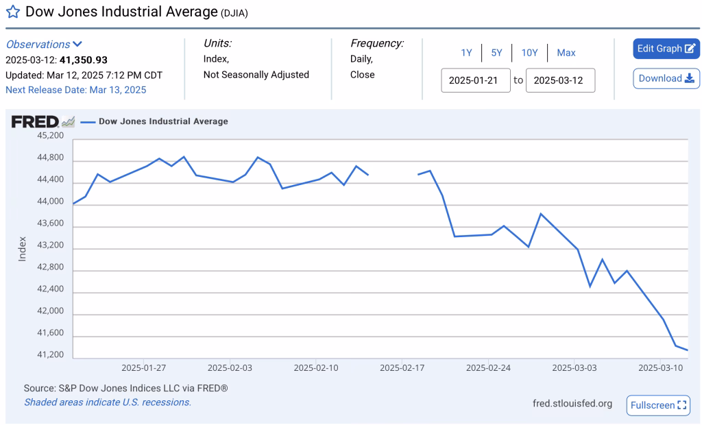Click fred.stlouisfed.org text below the chart
The width and height of the screenshot is (702, 425).
point(572,404)
